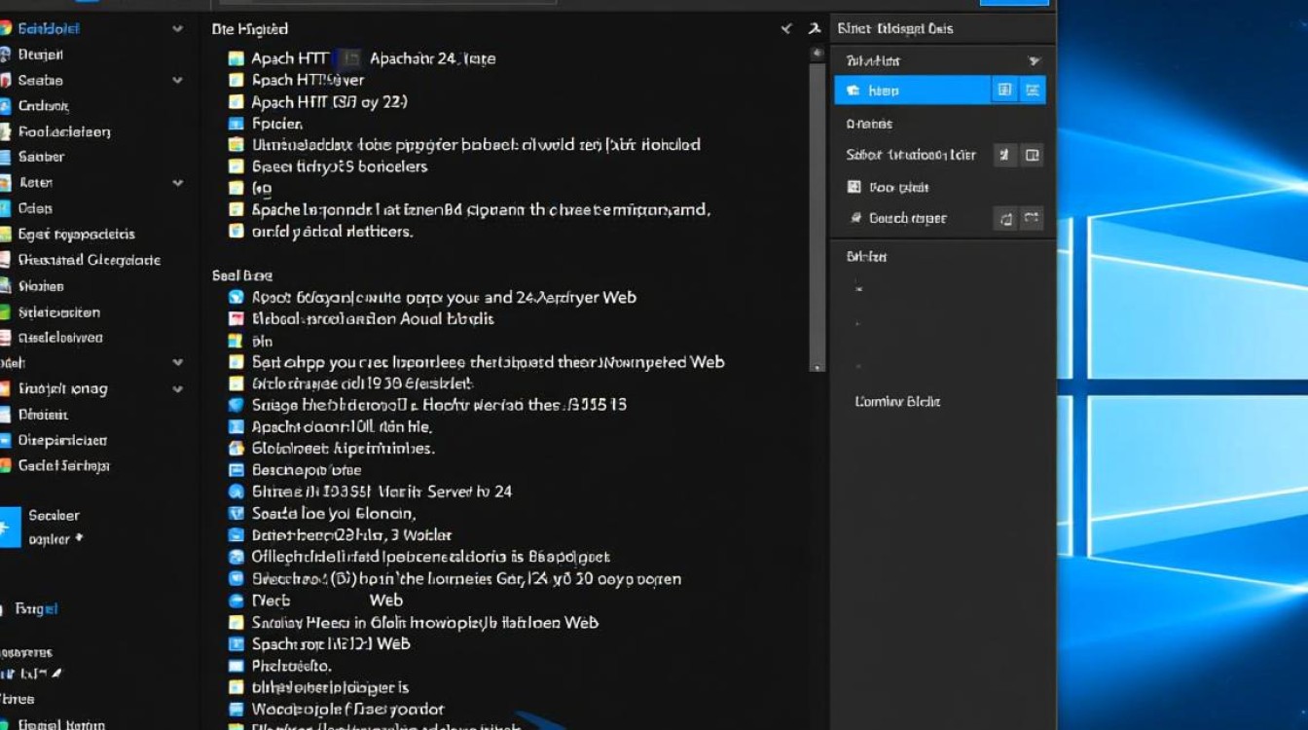This screenshot has width=1308, height=730.
Task: Click last square button in 'Sabor' panel row
Action: tap(1033, 155)
